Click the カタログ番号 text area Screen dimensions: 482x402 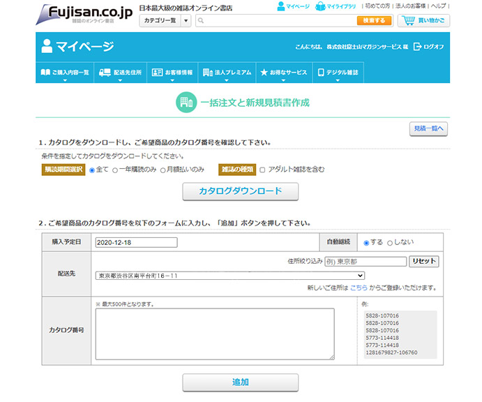(215, 334)
